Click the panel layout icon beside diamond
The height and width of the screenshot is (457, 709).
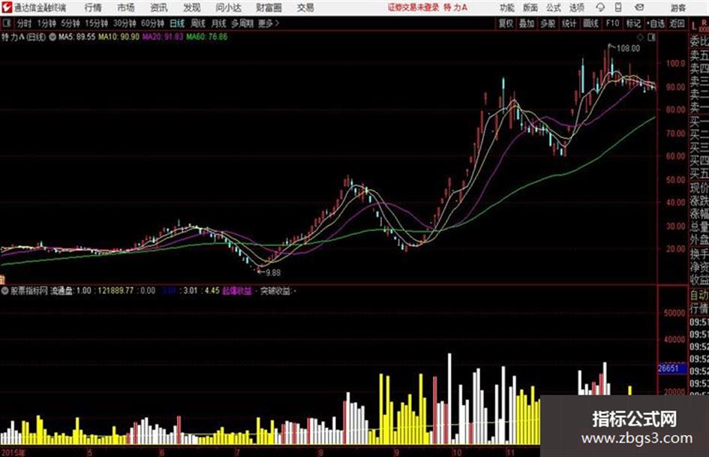pyautogui.click(x=651, y=38)
